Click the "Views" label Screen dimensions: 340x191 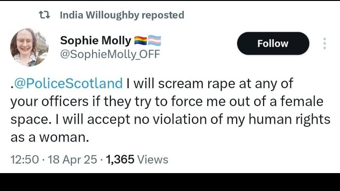coord(153,159)
